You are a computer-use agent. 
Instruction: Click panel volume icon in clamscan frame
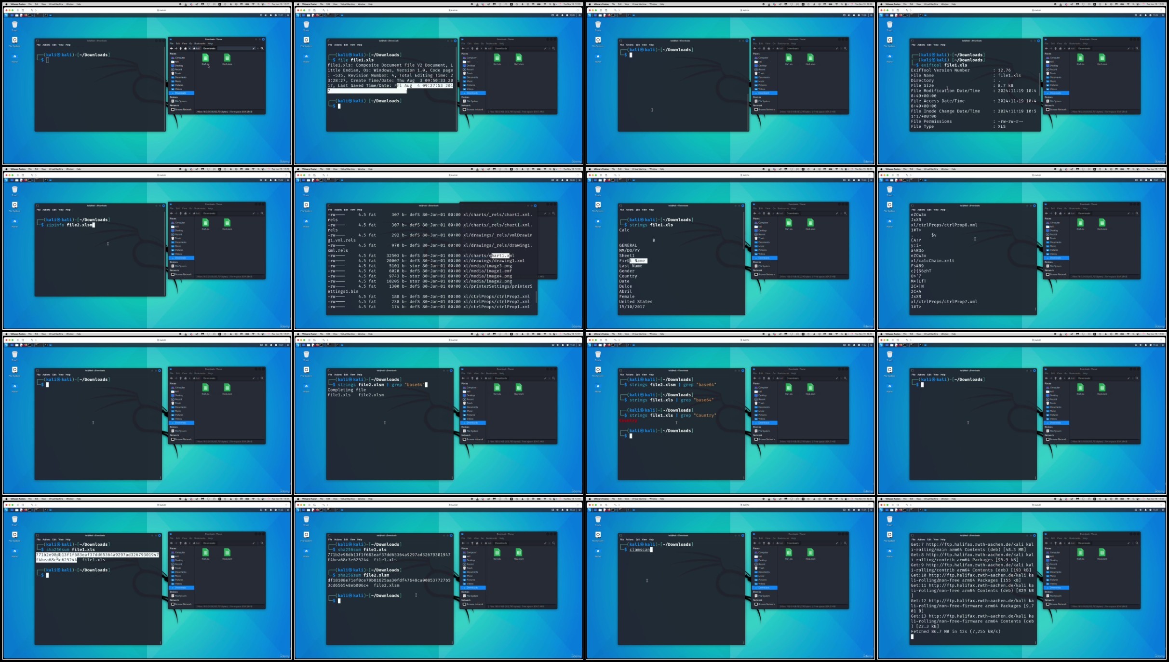pos(849,510)
